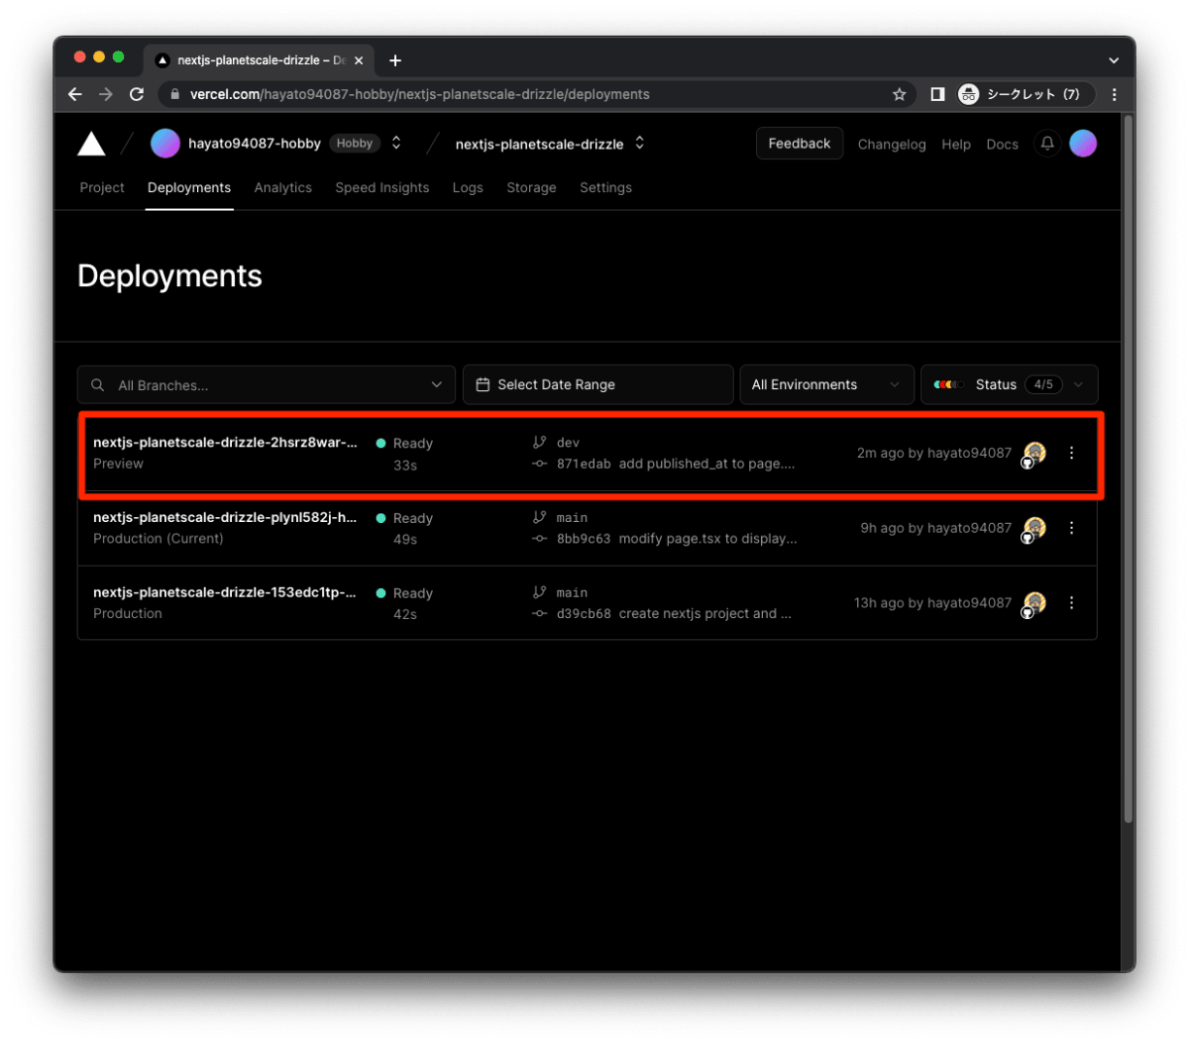Open the Chrome three-dot menu
This screenshot has height=1043, width=1189.
(x=1115, y=94)
